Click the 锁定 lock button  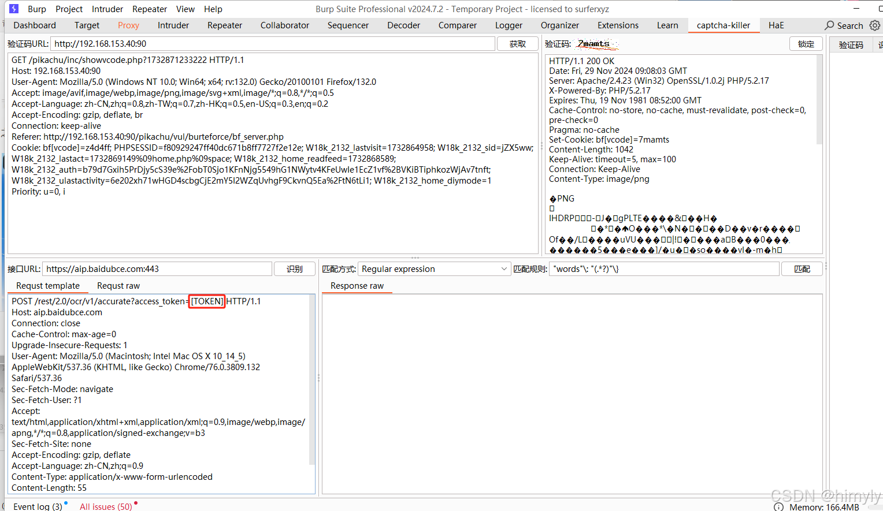click(x=806, y=44)
